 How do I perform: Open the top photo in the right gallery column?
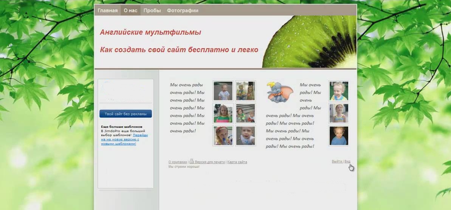pos(338,91)
